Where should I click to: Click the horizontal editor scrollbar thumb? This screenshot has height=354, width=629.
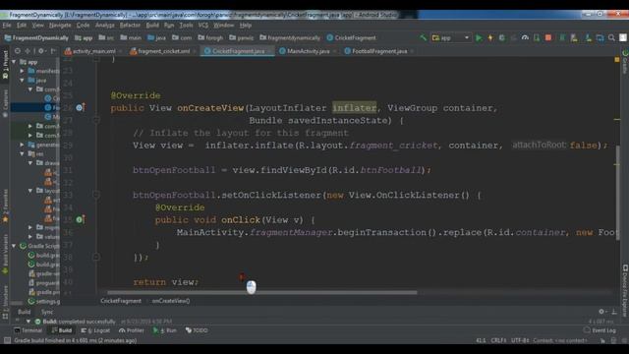pos(262,293)
